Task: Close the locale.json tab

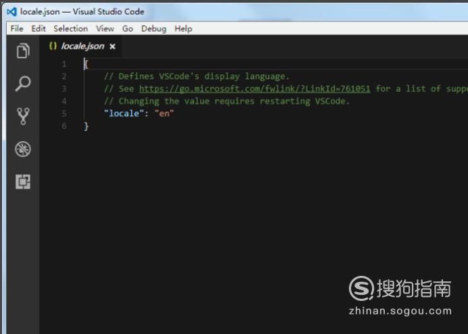Action: [112, 47]
